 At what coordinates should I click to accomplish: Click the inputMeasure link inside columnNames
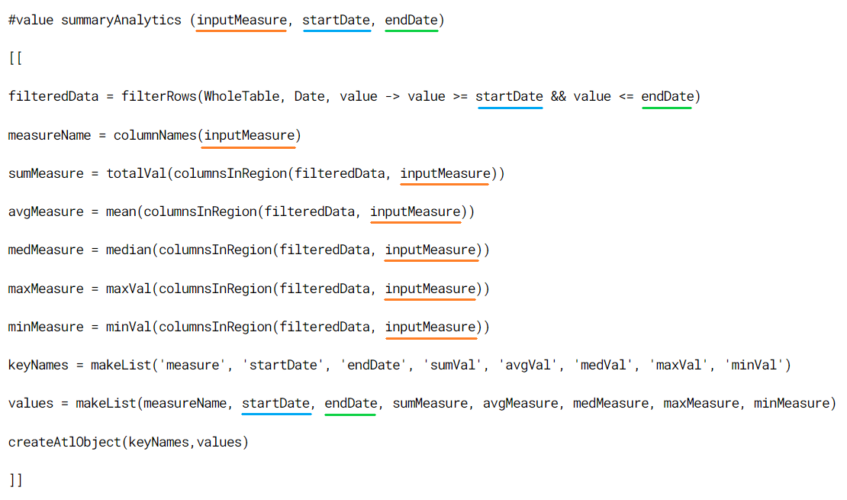249,135
